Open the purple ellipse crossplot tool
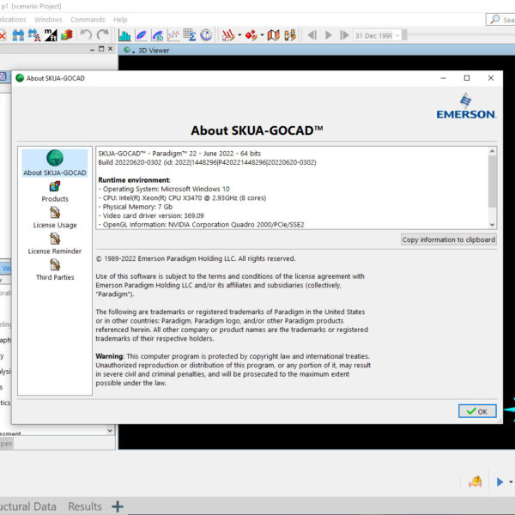Screen dimensions: 515x515 tap(142, 35)
